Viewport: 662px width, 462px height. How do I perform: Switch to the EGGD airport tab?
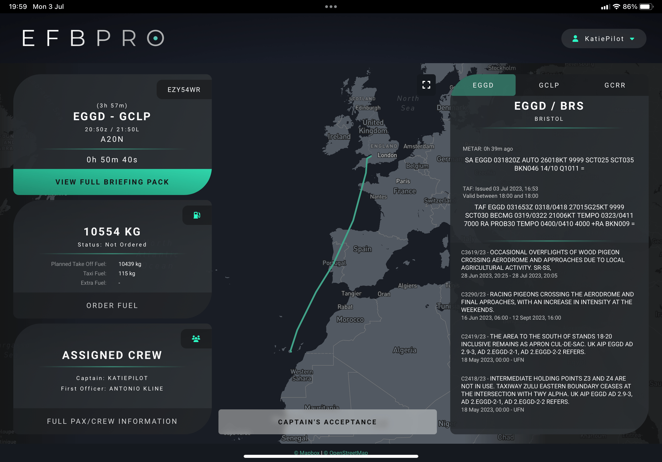483,85
